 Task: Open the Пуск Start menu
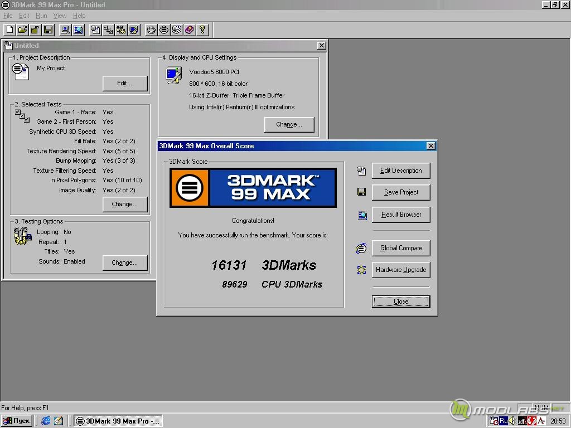[17, 421]
